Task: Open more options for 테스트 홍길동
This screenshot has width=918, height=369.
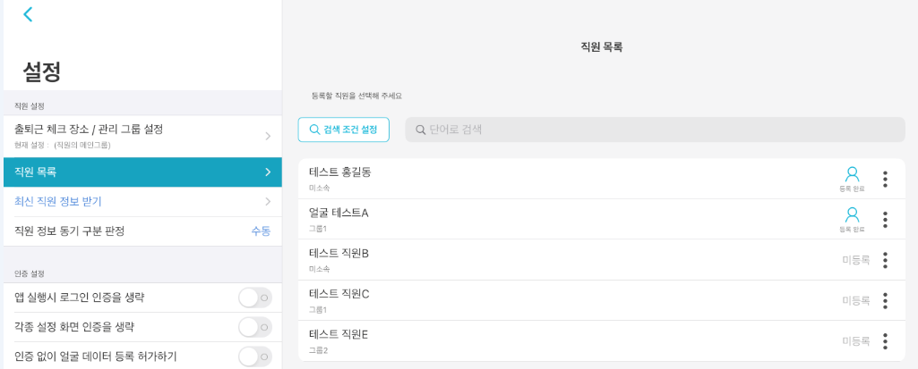Action: coord(885,179)
